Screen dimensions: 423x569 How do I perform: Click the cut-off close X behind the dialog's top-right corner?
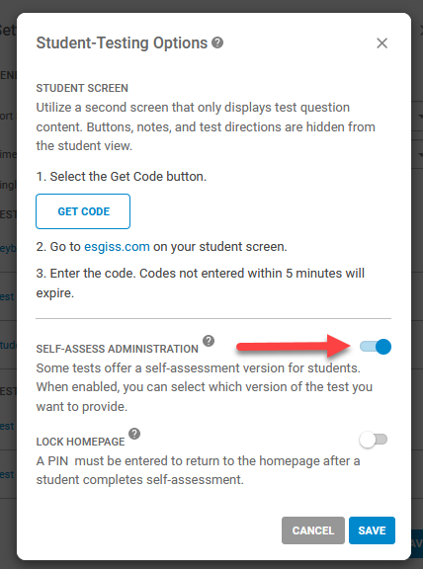[x=420, y=32]
